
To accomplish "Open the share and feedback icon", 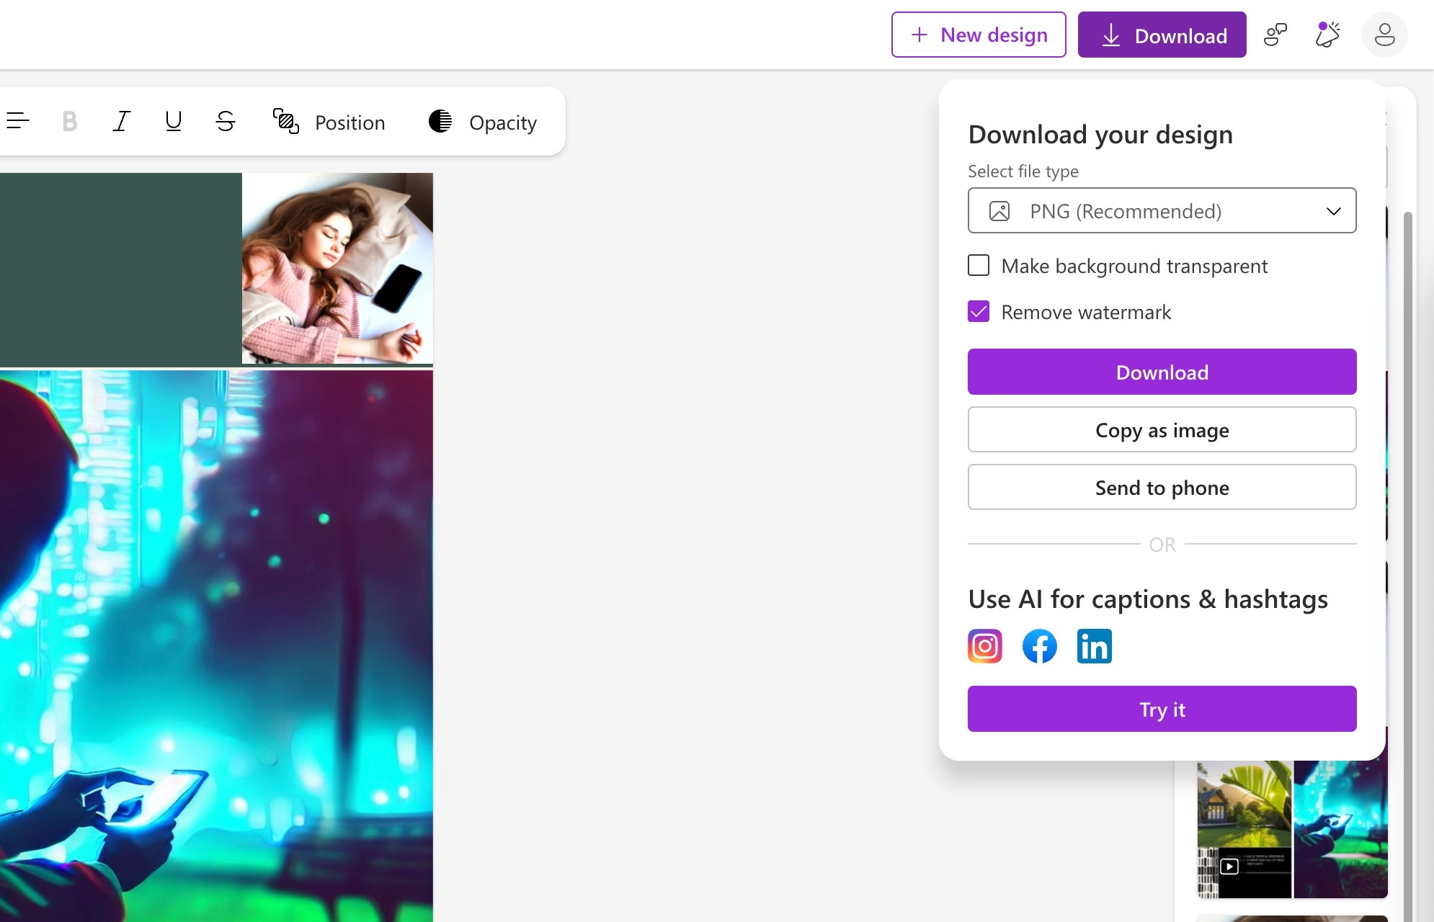I will pyautogui.click(x=1275, y=35).
